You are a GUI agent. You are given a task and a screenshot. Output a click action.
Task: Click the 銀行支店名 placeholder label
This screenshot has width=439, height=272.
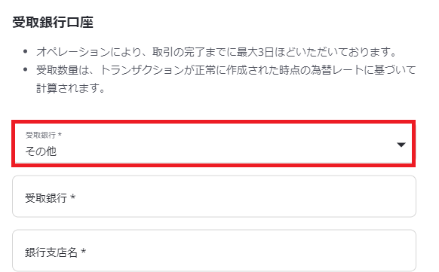[x=51, y=252]
